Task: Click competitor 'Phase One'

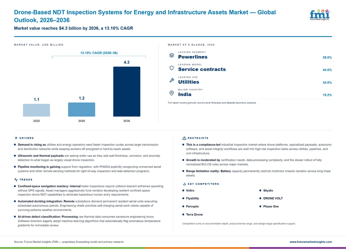Action: 271,206
